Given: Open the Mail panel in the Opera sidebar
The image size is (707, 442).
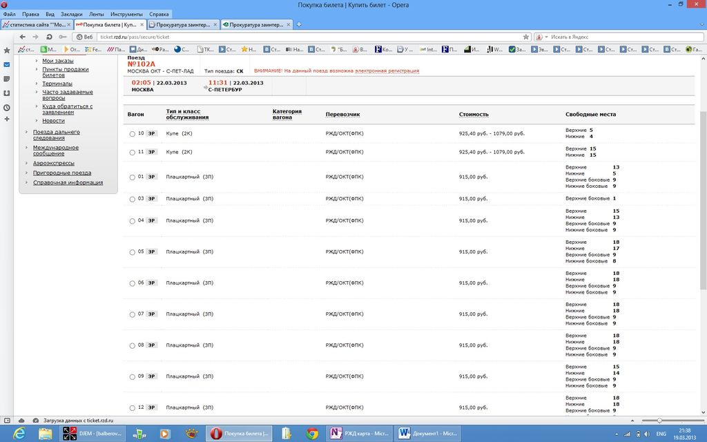Looking at the screenshot, I should pos(7,65).
